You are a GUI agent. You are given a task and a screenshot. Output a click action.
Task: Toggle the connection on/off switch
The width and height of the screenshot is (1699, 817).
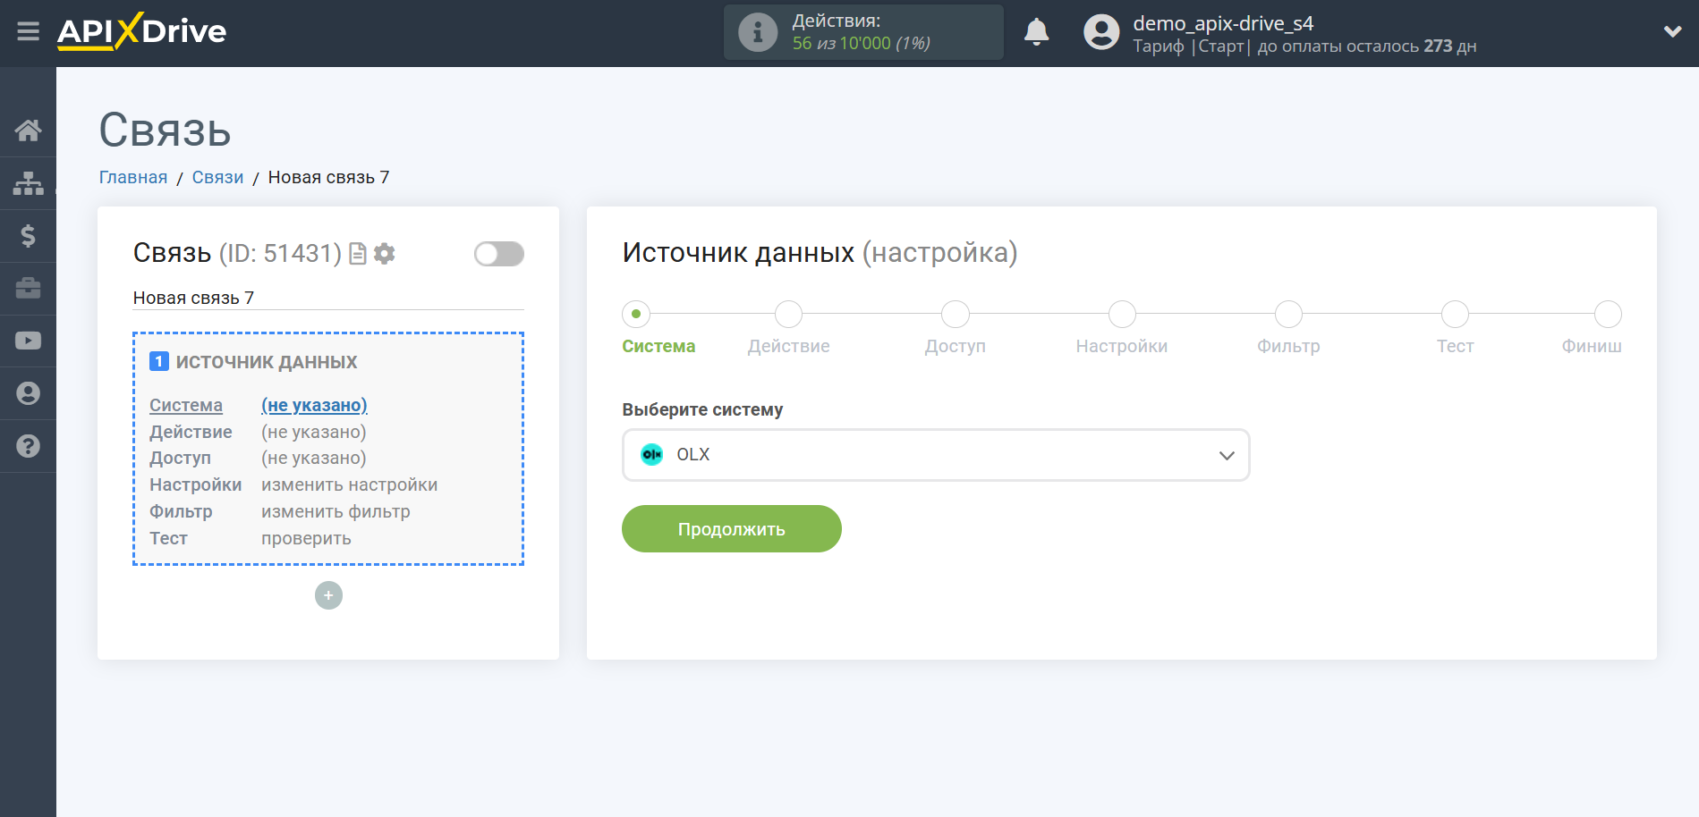coord(498,254)
